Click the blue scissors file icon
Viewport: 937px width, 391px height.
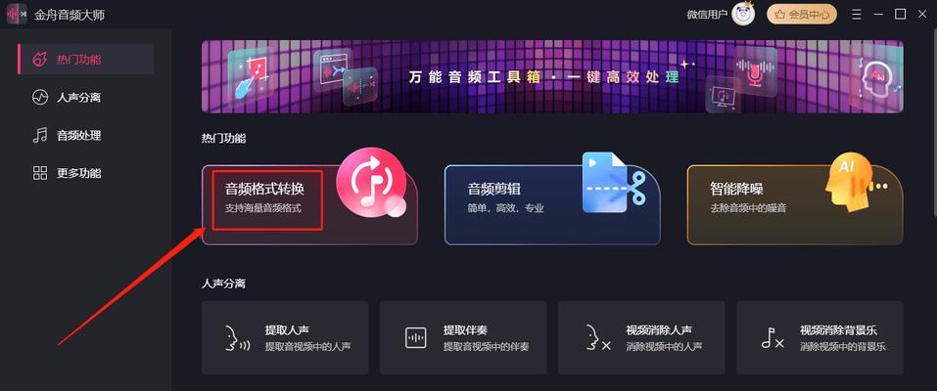[614, 183]
